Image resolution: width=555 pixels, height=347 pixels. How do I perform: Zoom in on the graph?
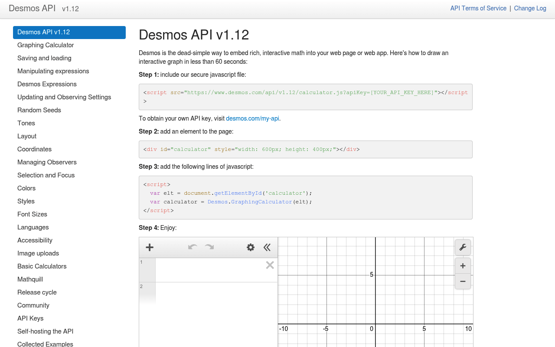[463, 266]
